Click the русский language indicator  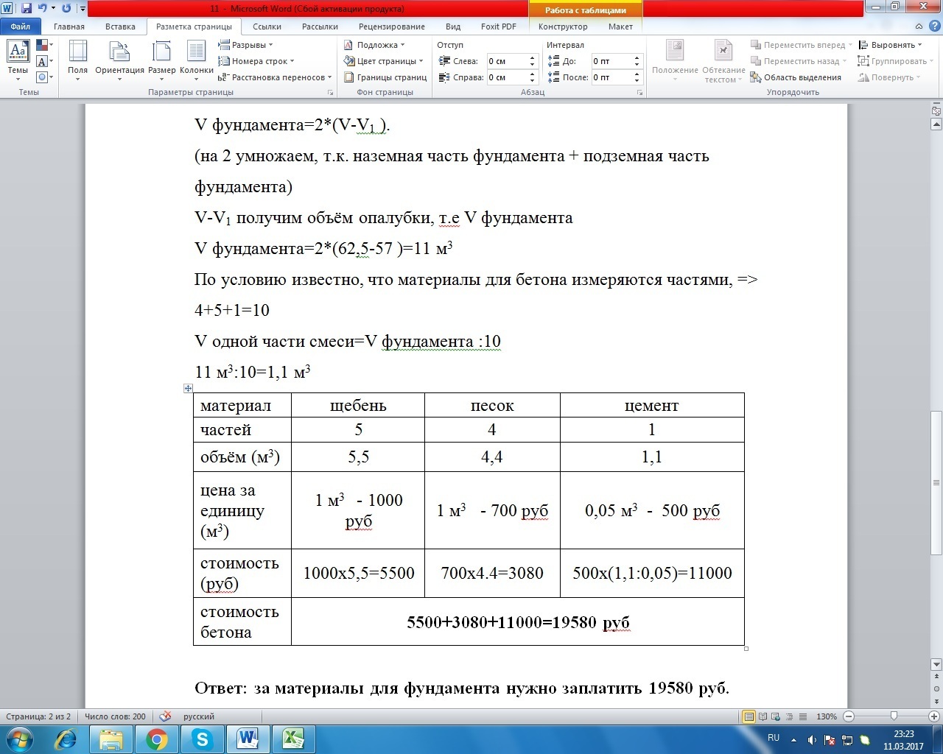(x=199, y=716)
